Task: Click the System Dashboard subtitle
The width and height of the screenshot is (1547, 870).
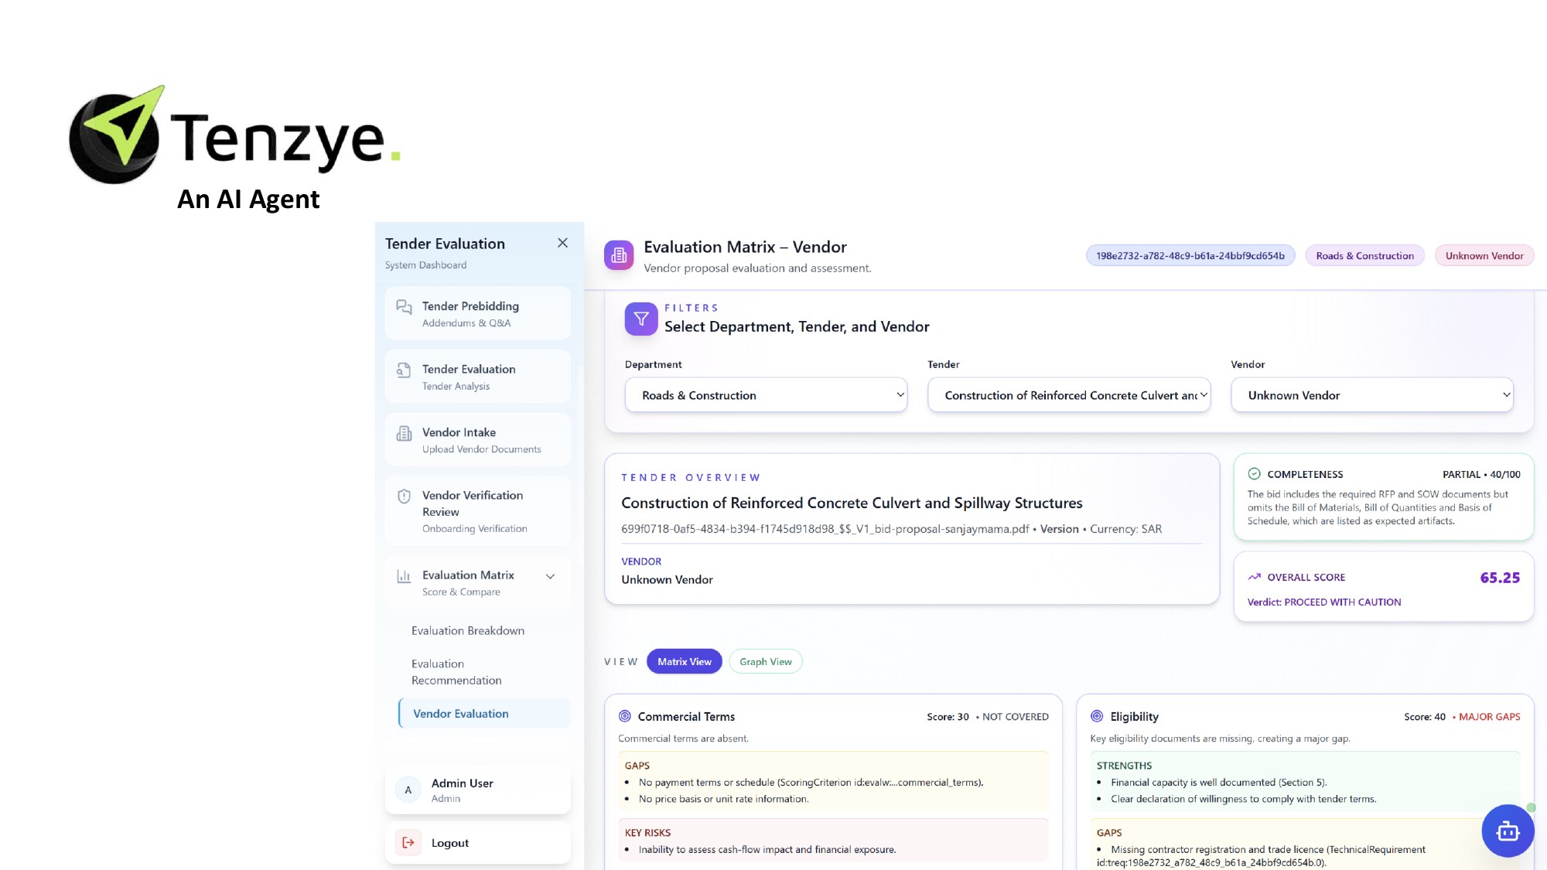Action: tap(425, 264)
